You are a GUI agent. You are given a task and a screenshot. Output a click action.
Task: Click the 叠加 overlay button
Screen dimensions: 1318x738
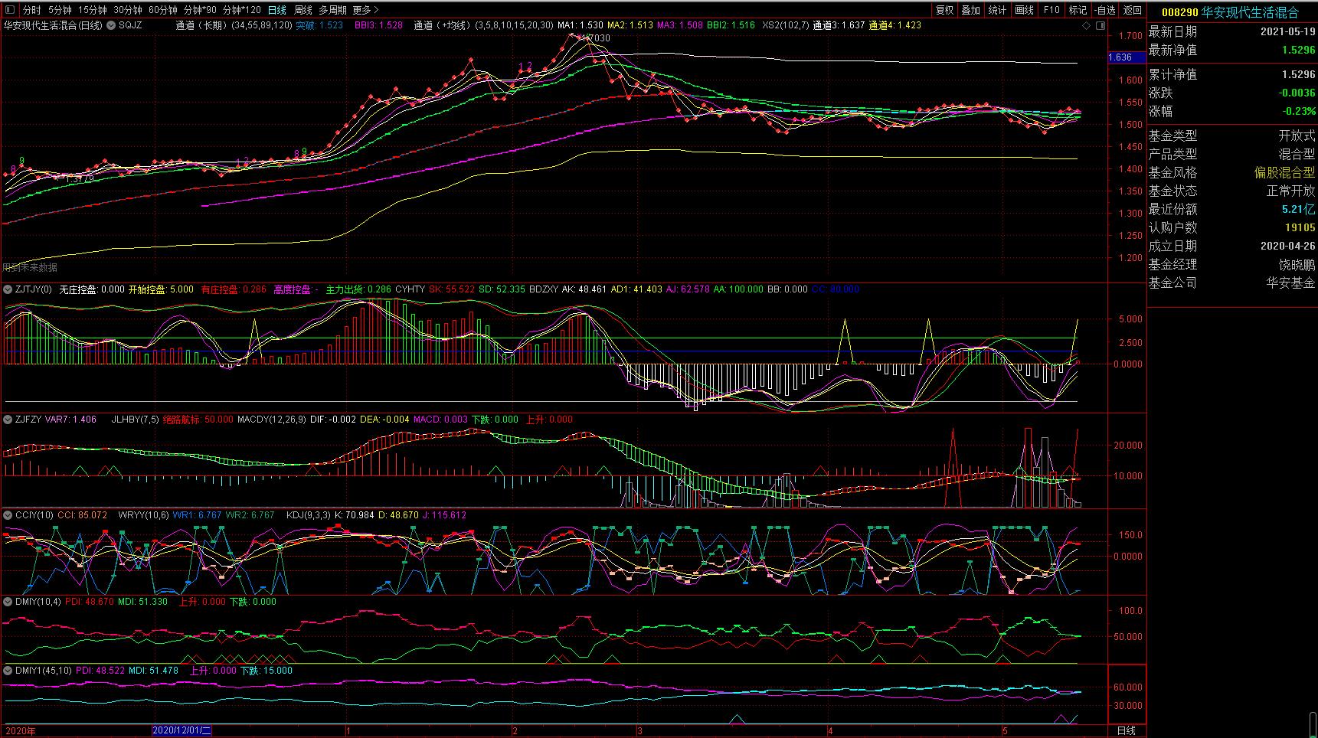click(x=971, y=10)
